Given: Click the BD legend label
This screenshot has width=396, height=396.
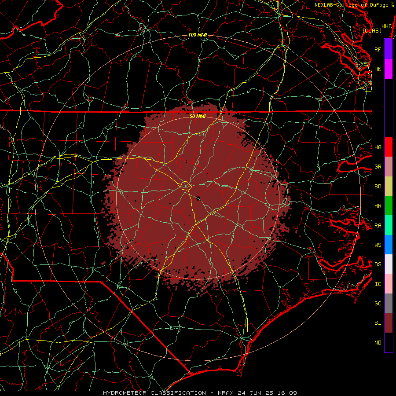Looking at the screenshot, I should click(378, 187).
